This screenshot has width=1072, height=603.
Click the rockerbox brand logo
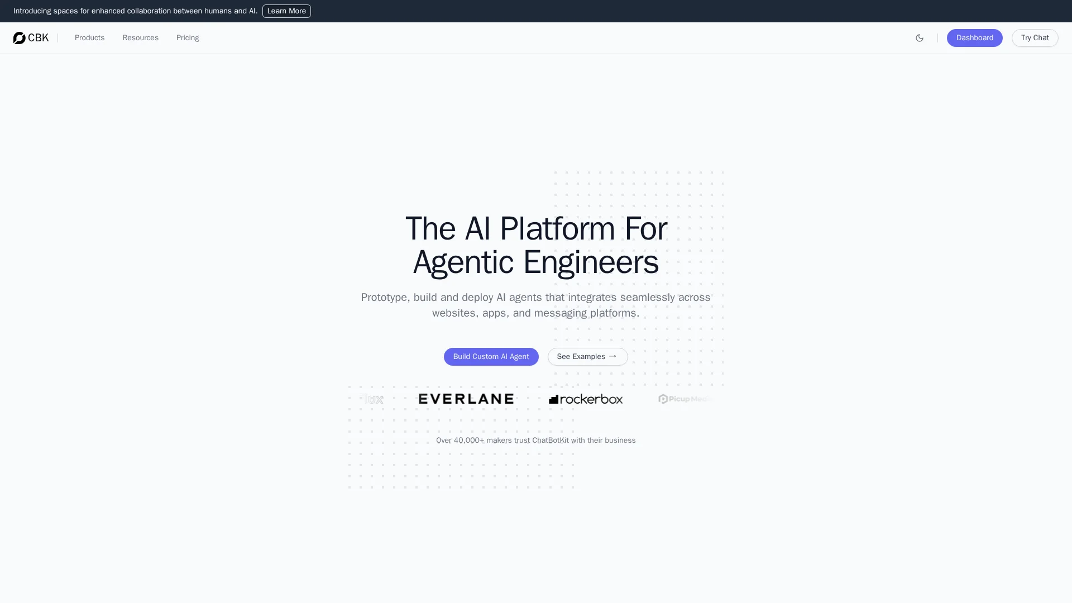(x=586, y=399)
